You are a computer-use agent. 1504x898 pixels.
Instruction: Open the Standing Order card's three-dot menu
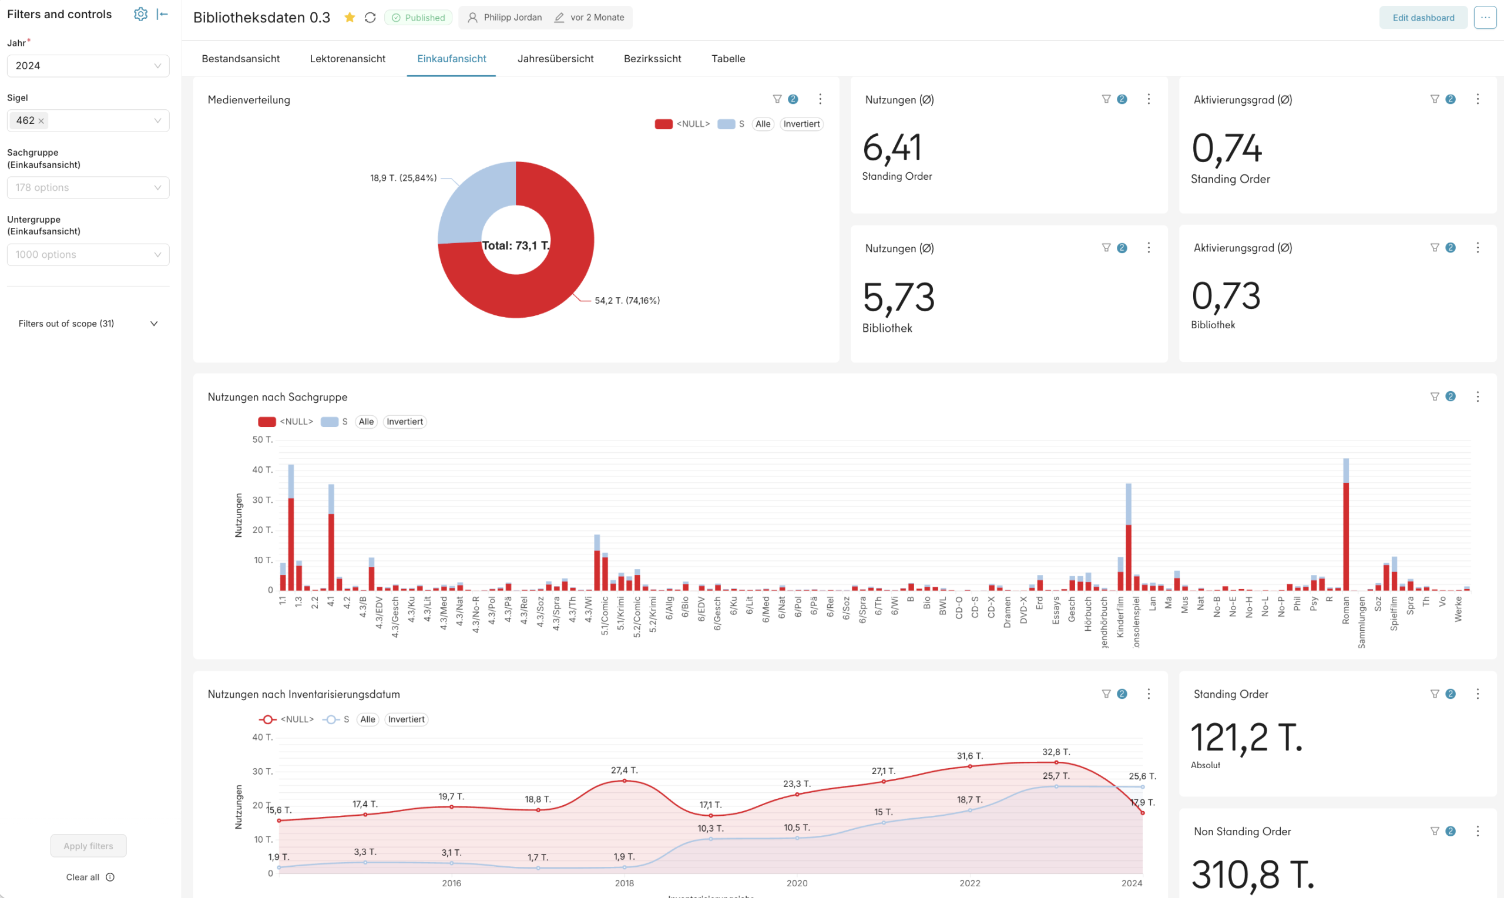(x=1478, y=694)
